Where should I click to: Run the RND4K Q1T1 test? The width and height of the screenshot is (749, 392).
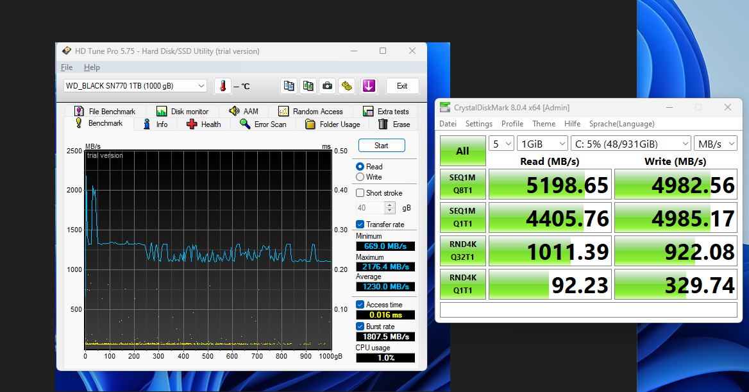[463, 284]
